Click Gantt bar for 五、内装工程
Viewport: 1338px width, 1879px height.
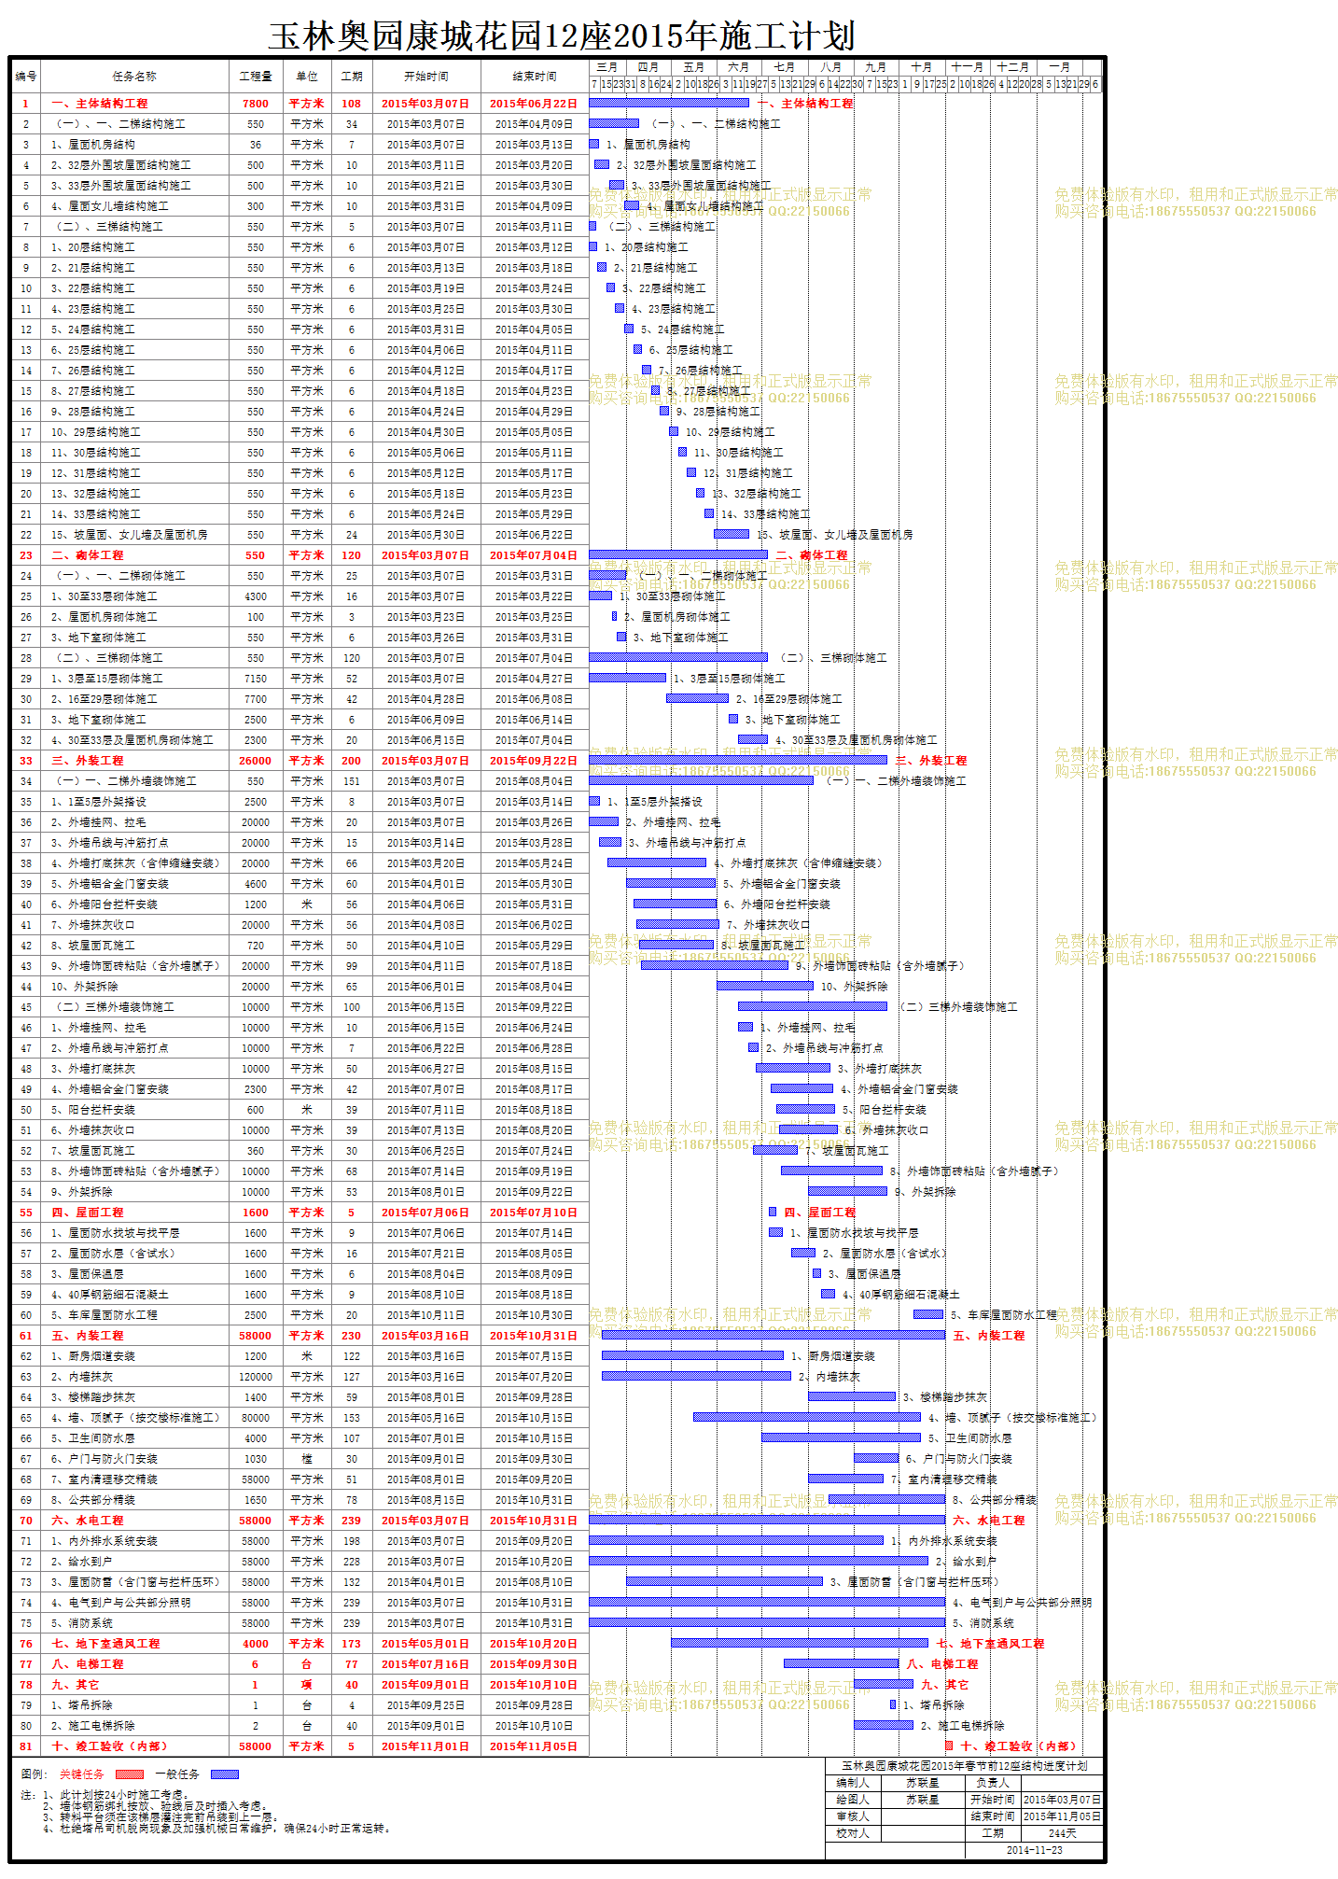coord(774,1336)
